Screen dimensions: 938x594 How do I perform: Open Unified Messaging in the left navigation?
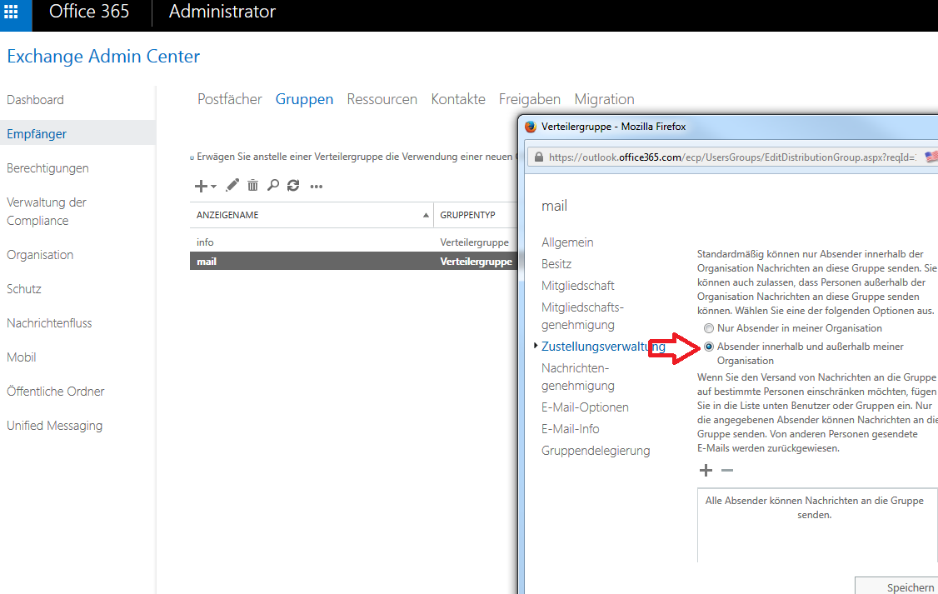[x=54, y=426]
